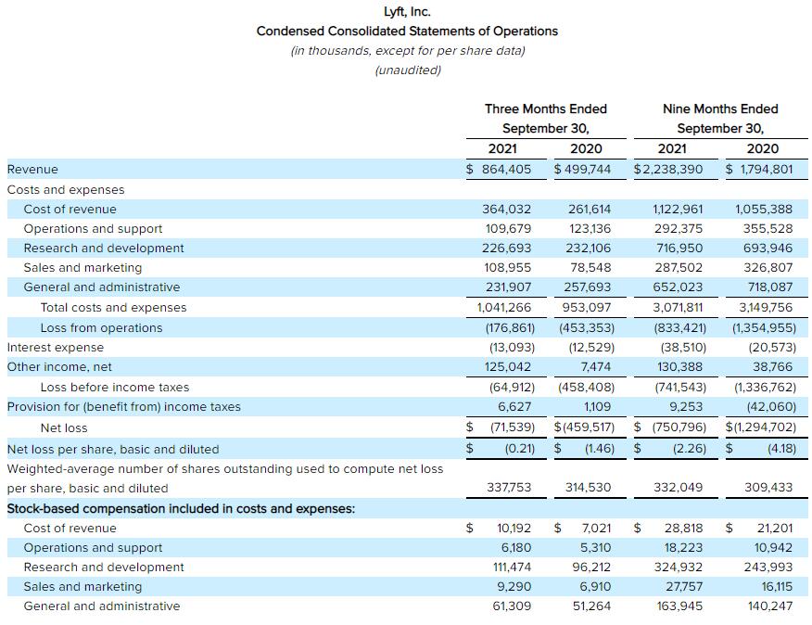Viewport: 812px width, 625px height.
Task: Click the cost of revenue value "364,032"
Action: pos(506,210)
